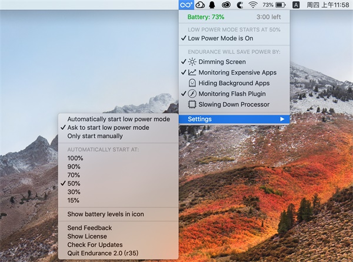Click the 3:00 left time remaining text
The image size is (353, 262).
click(269, 17)
